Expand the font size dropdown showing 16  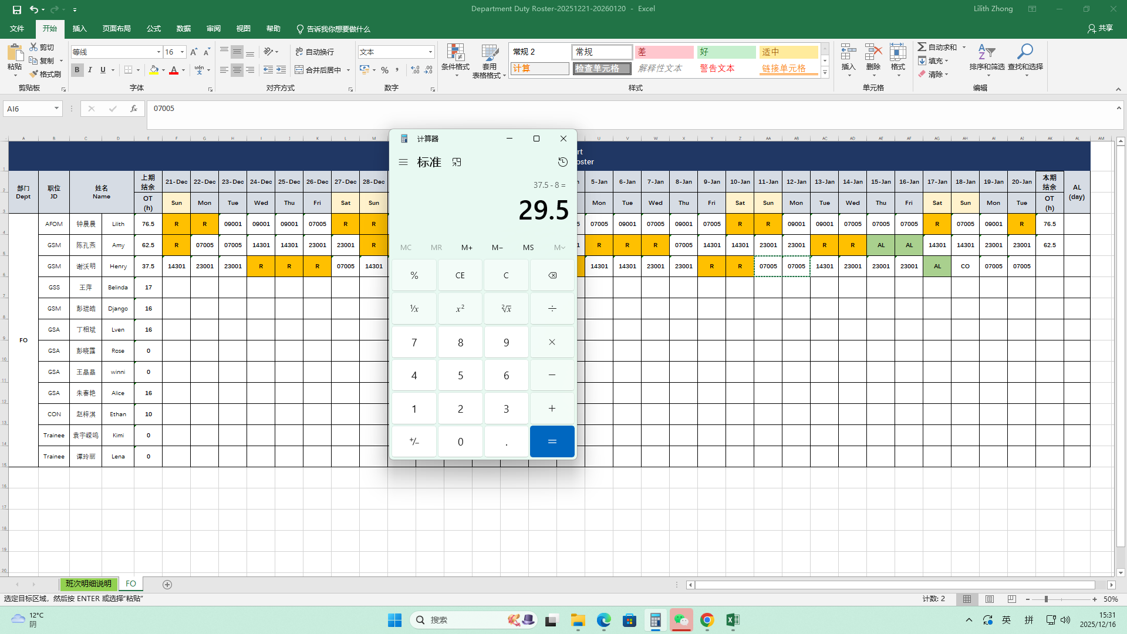[x=182, y=52]
